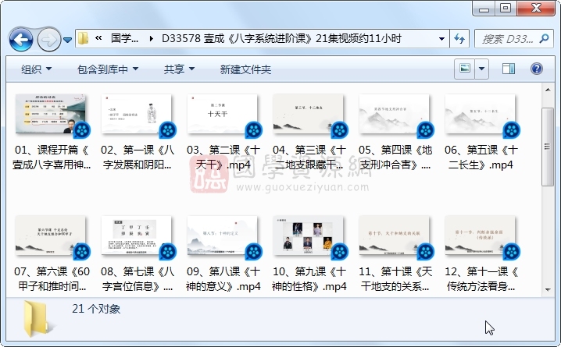Screen dimensions: 561x347
Task: Select thumbnail of 01、课程开篇 video
Action: 51,114
